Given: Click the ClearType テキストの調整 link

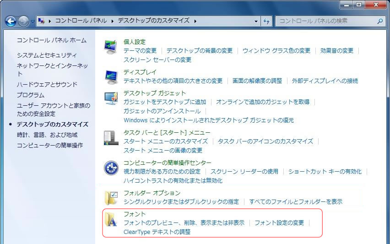Looking at the screenshot, I should (x=157, y=232).
